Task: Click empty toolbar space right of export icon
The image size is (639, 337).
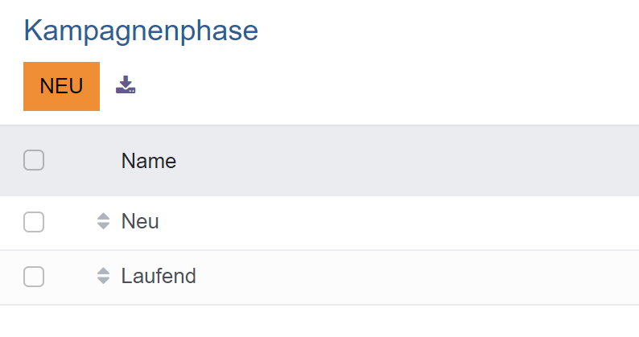Action: [362, 86]
